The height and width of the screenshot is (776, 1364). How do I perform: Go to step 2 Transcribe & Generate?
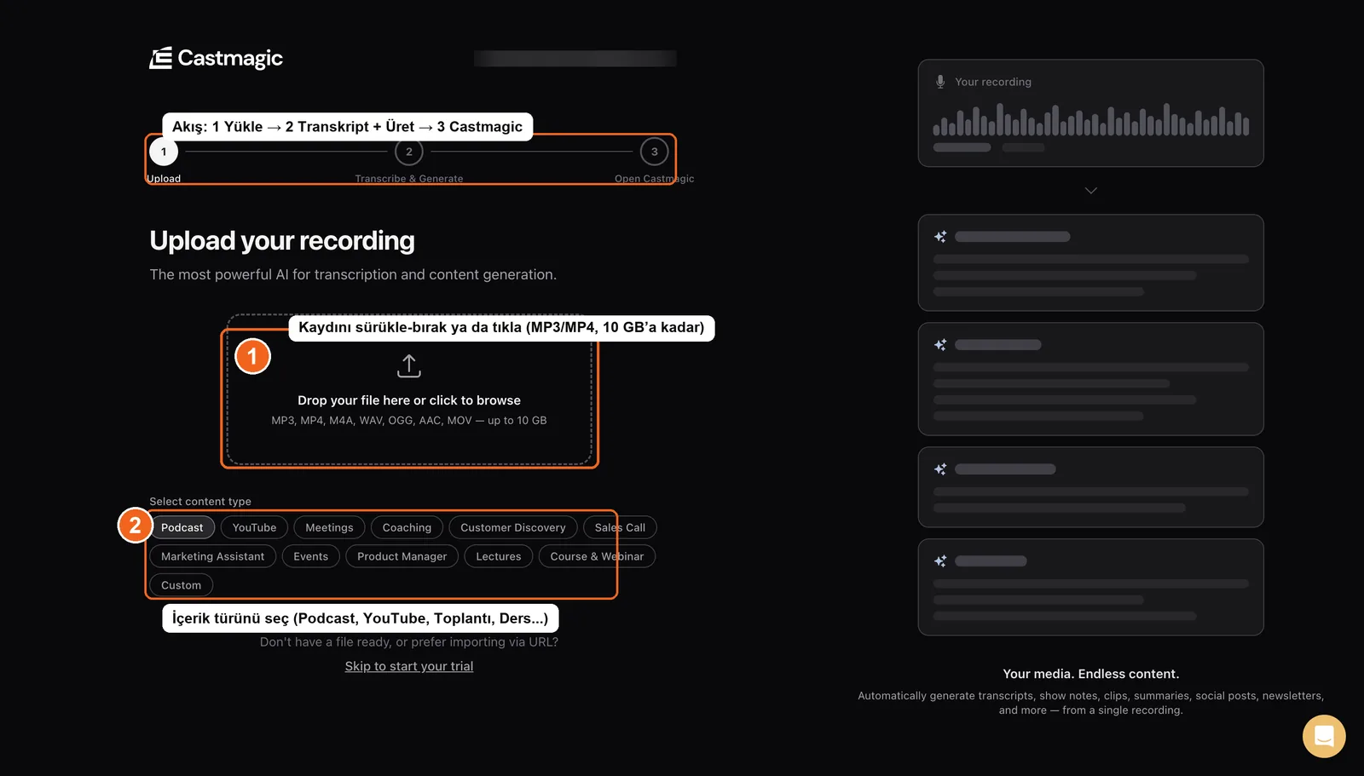(409, 152)
